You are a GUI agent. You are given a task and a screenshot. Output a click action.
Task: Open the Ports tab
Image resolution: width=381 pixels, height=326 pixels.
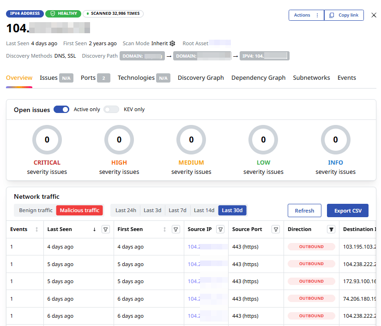(x=96, y=78)
